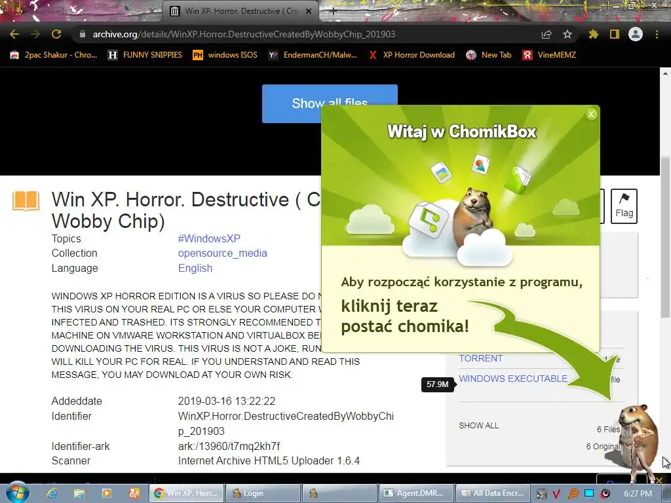The image size is (671, 503).
Task: Click the Scanner value Internet Archive HTML5 Uploader
Action: (x=269, y=460)
